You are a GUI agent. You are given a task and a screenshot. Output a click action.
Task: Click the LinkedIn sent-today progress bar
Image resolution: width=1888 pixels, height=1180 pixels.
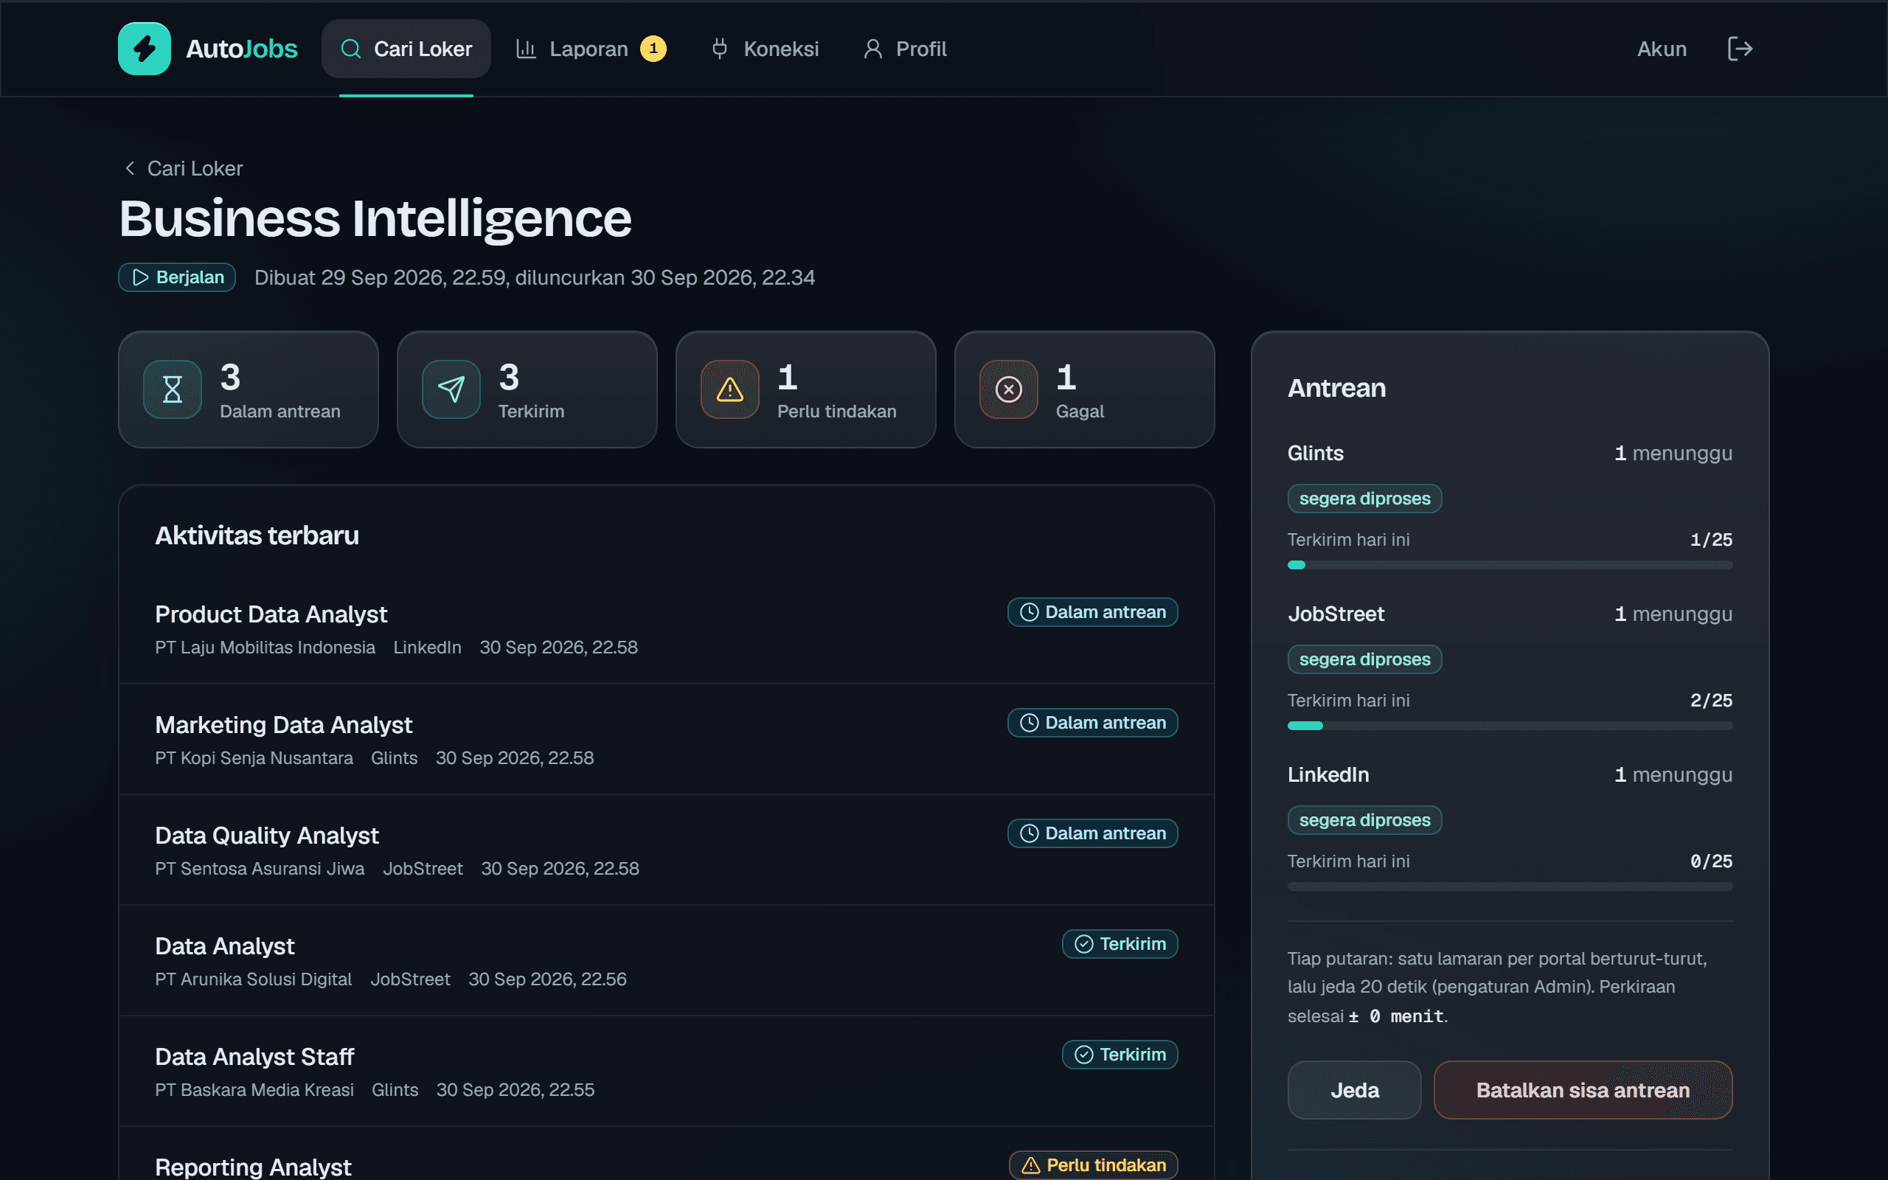(1510, 886)
